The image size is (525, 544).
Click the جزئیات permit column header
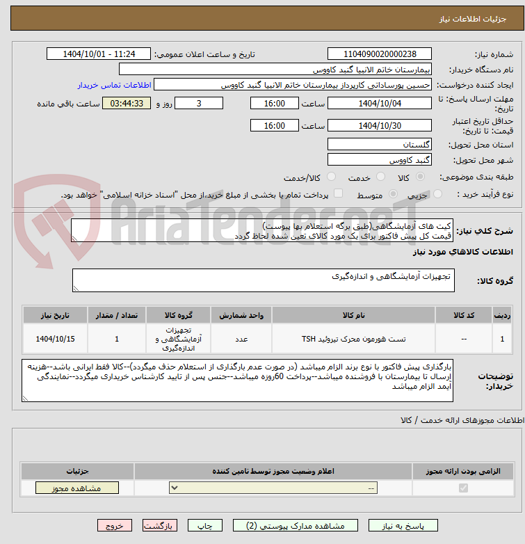78,471
